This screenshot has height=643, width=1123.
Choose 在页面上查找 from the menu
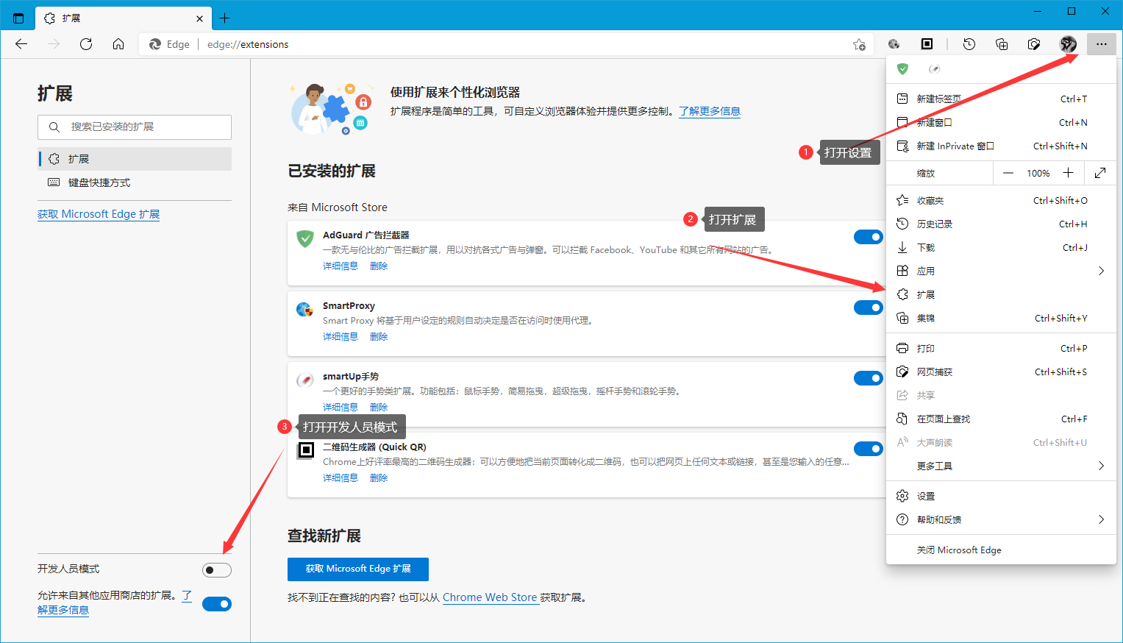[x=1001, y=419]
